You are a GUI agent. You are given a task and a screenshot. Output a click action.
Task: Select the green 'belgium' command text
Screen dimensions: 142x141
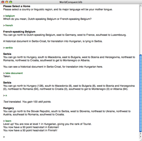(x=10, y=16)
